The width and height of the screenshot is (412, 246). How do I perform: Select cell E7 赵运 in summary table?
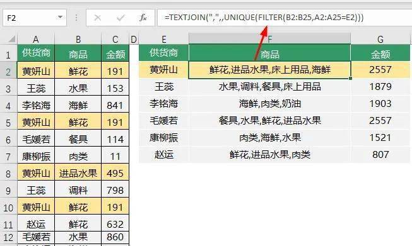[x=163, y=155]
